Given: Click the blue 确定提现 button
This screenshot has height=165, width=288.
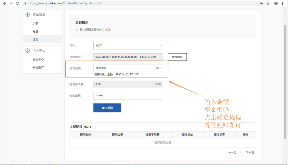Looking at the screenshot, I should click(x=107, y=108).
